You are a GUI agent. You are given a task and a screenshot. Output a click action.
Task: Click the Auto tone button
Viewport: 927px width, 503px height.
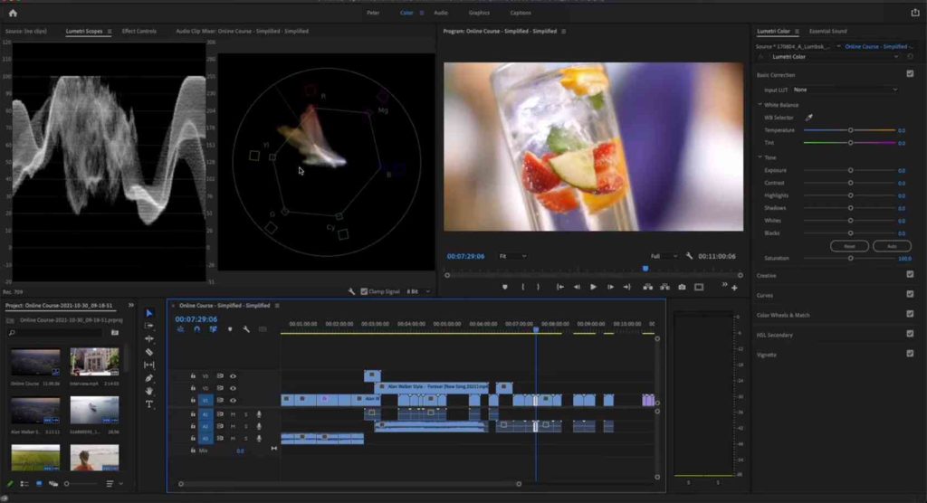pos(892,246)
